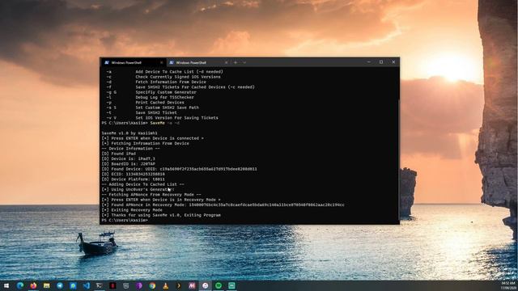Click the 'SaveMe v1.0 by Kasiimh1' line
Image resolution: width=518 pixels, height=291 pixels.
(x=129, y=133)
